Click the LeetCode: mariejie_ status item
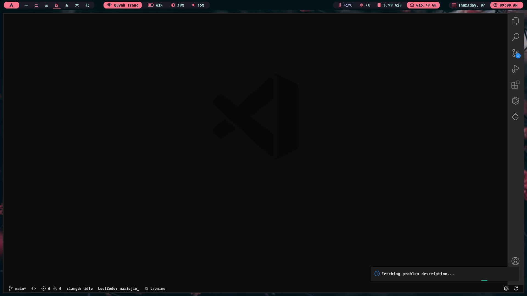 click(118, 289)
